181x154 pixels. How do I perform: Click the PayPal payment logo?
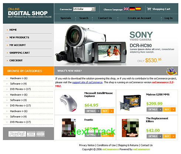click(17, 134)
